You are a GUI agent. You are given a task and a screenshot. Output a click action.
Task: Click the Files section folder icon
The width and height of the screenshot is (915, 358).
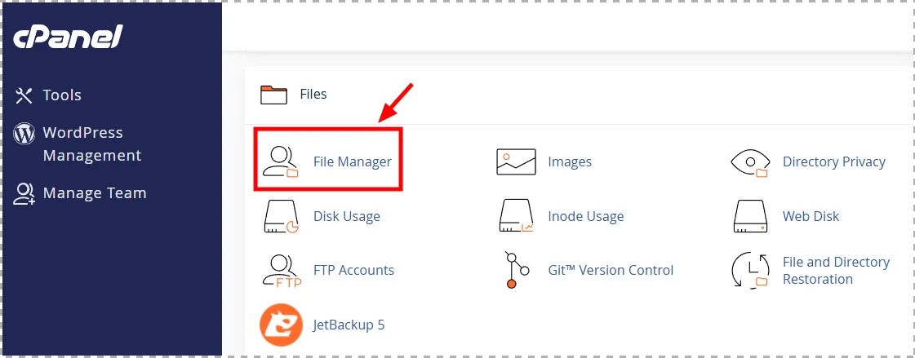274,95
